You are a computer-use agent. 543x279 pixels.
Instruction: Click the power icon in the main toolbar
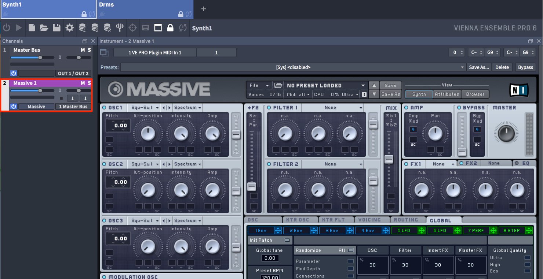(x=6, y=28)
